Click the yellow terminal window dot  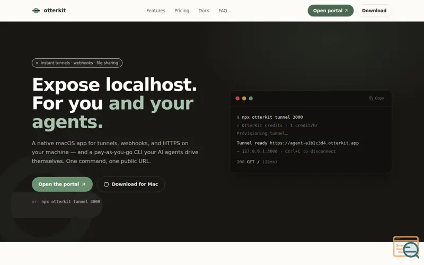point(244,99)
